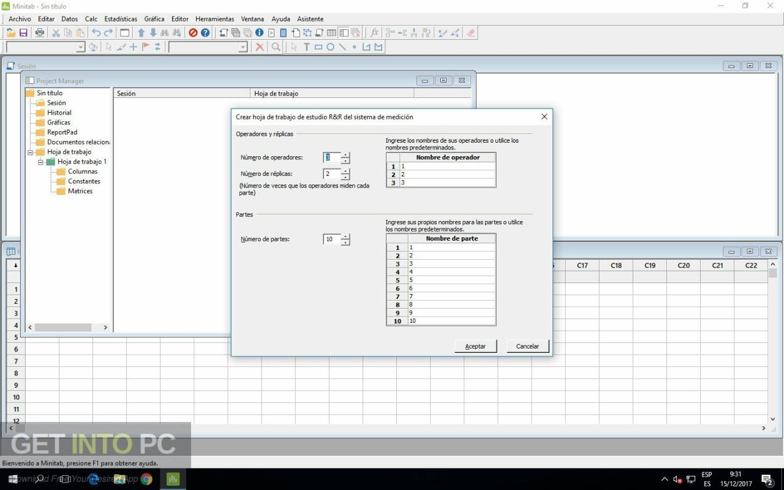Screen dimensions: 784x490
Task: Click the Find binoculars icon
Action: (165, 33)
